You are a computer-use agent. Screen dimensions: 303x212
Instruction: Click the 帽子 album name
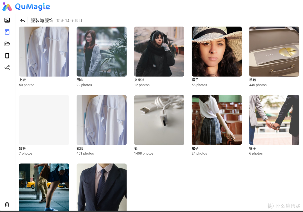(x=195, y=80)
